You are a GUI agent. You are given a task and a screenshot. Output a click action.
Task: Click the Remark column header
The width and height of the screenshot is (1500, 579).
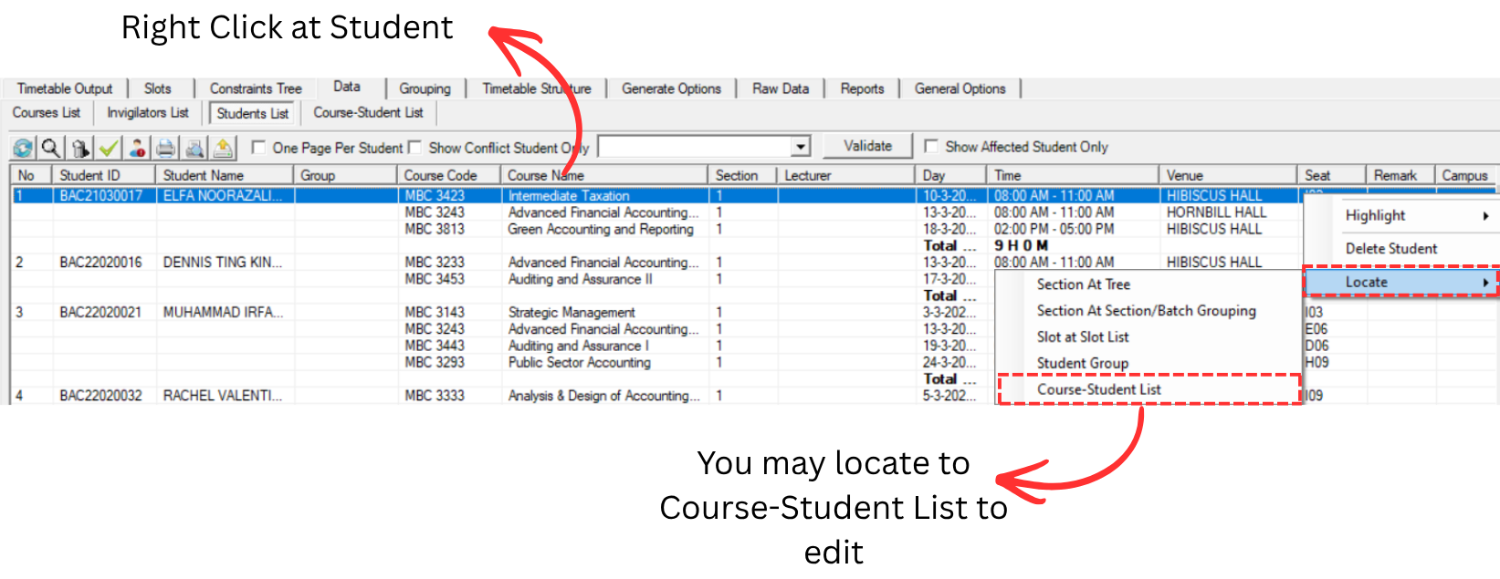pyautogui.click(x=1400, y=175)
